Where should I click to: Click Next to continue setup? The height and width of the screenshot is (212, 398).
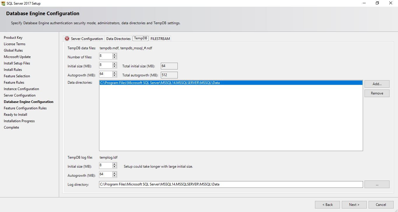point(354,204)
